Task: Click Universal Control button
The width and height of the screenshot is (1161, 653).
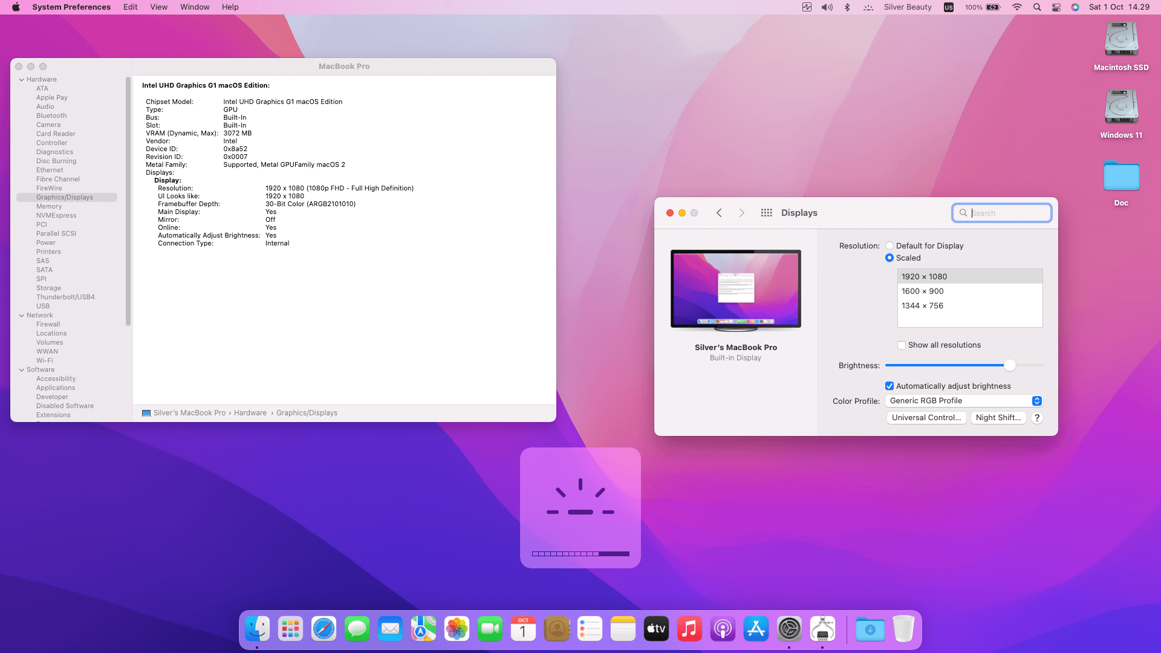Action: [926, 418]
